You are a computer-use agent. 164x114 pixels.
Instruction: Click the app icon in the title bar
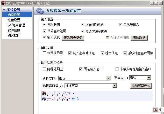3,3
